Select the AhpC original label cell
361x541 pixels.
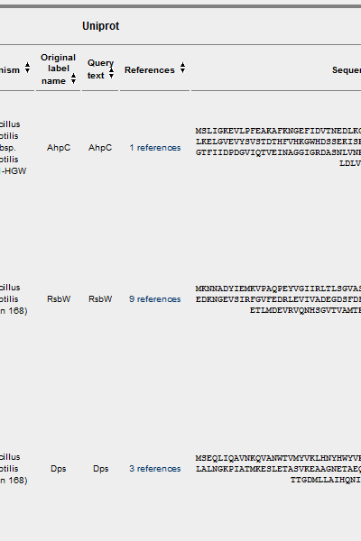tap(59, 148)
